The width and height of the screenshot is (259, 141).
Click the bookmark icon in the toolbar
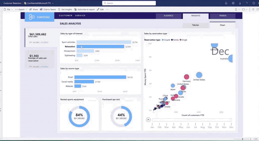(236, 9)
